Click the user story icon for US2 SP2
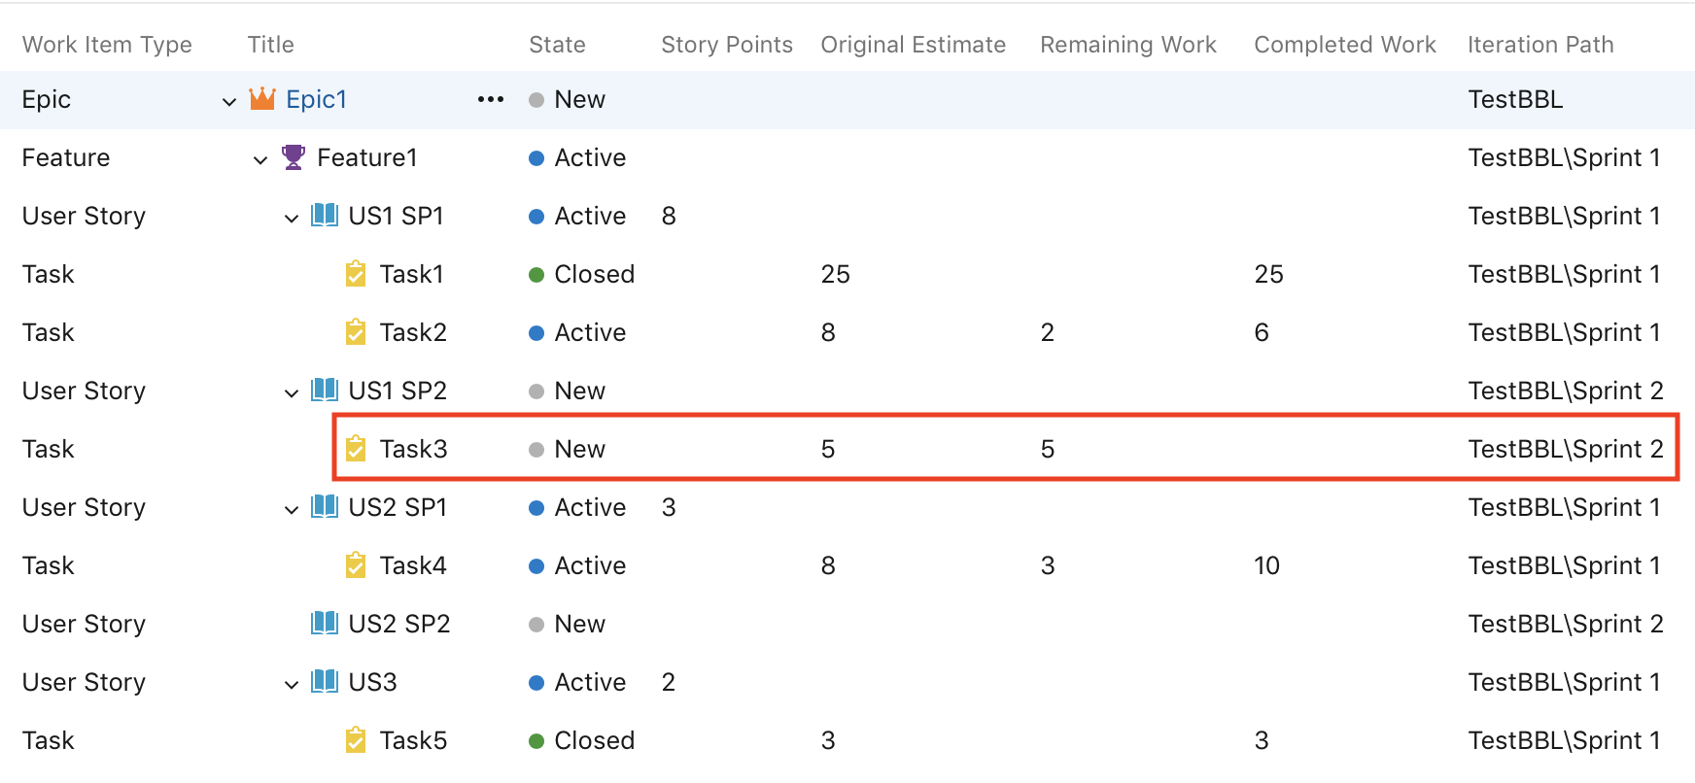Viewport: 1695px width, 783px height. (x=324, y=623)
